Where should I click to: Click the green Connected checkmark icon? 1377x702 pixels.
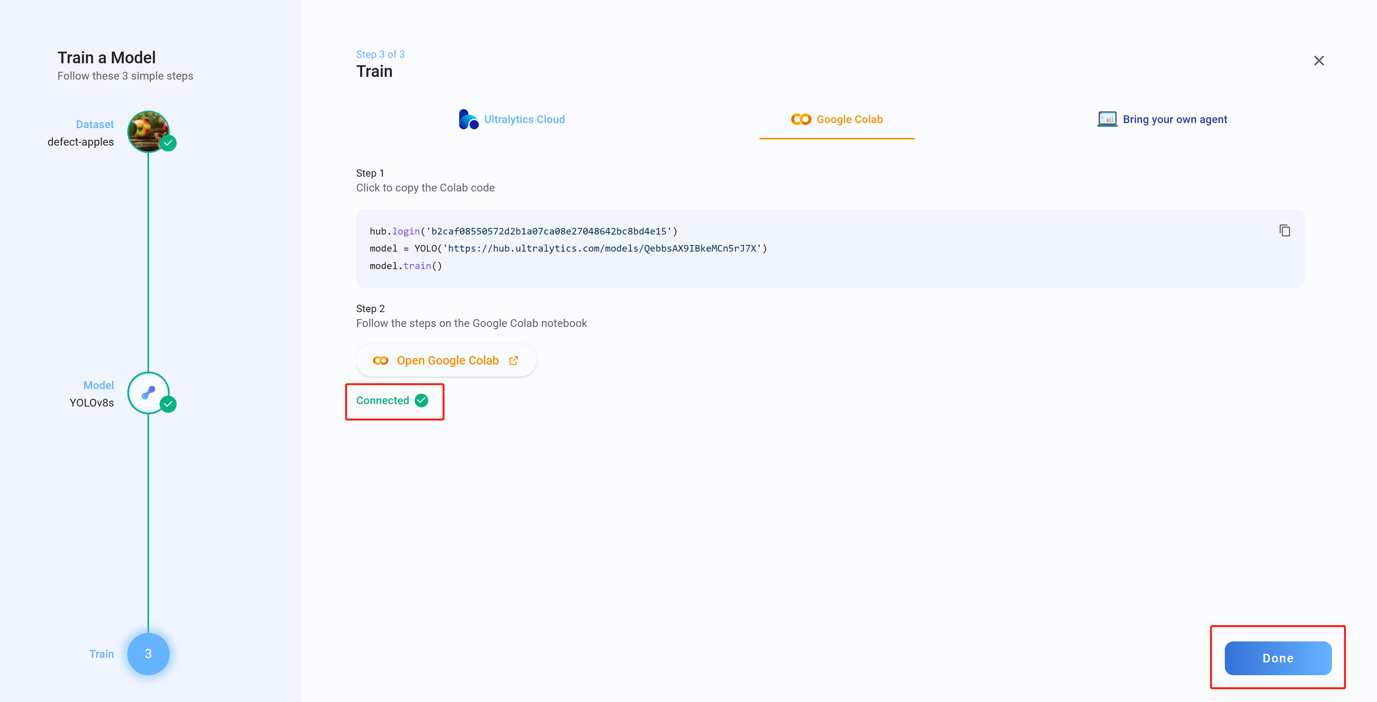(x=421, y=400)
